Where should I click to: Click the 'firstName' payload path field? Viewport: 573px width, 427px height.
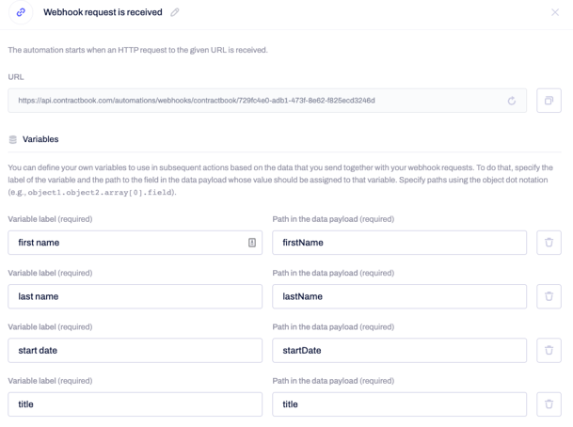point(400,243)
